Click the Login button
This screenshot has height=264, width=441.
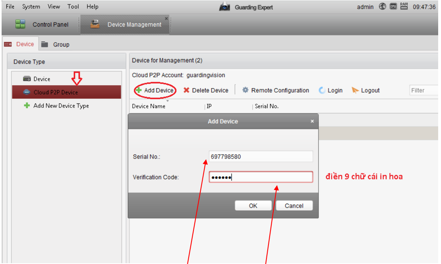[331, 91]
